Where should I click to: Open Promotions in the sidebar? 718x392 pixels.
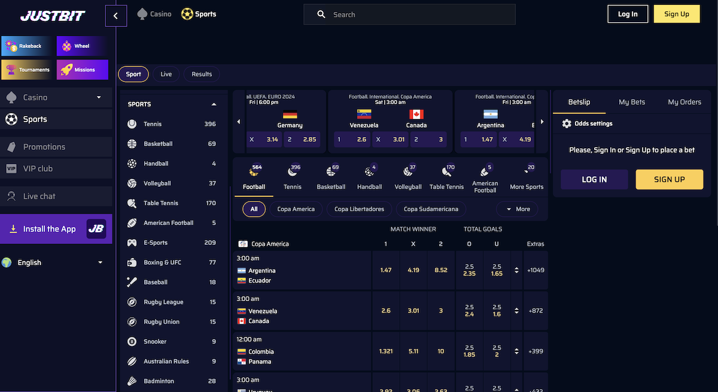pyautogui.click(x=56, y=147)
